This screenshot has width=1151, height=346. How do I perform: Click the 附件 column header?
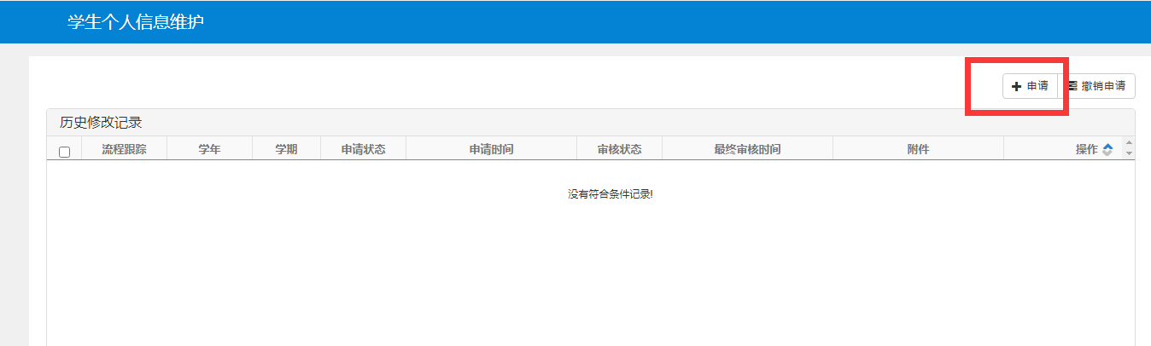[x=918, y=150]
